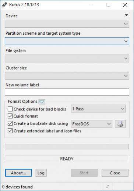Close Rufus using the title bar X
Image resolution: width=134 pixels, height=191 pixels.
[x=125, y=5]
